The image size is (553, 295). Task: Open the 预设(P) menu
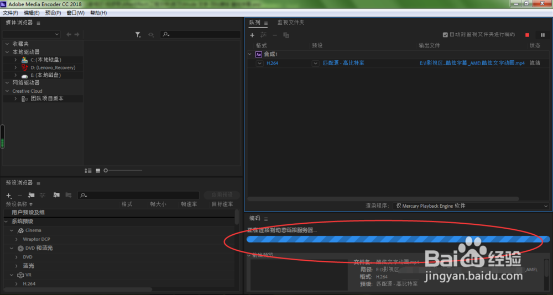pos(53,13)
